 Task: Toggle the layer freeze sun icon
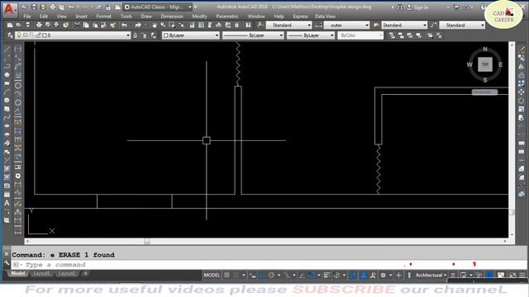(x=26, y=35)
